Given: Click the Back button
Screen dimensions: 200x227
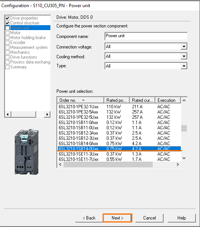Looking at the screenshot, I should pos(89,218).
